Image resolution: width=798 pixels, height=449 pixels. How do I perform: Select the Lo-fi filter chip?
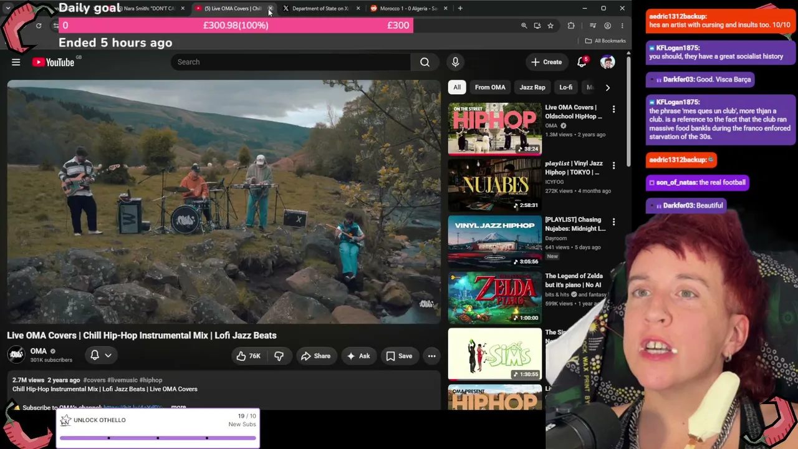(565, 87)
